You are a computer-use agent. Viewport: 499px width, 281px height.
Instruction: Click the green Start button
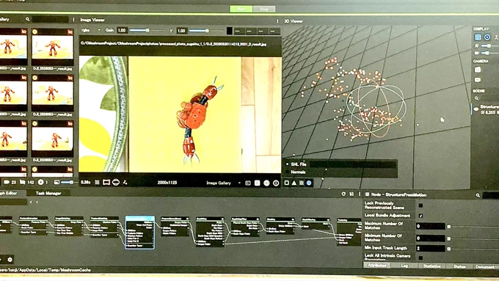[241, 9]
